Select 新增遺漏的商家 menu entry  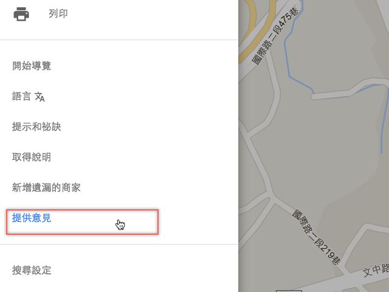pos(46,187)
